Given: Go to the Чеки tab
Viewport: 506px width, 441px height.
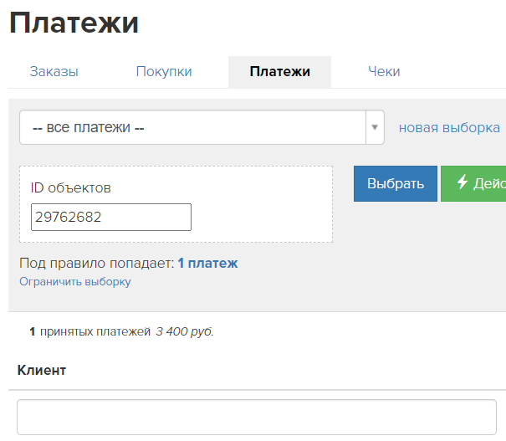Looking at the screenshot, I should tap(384, 72).
